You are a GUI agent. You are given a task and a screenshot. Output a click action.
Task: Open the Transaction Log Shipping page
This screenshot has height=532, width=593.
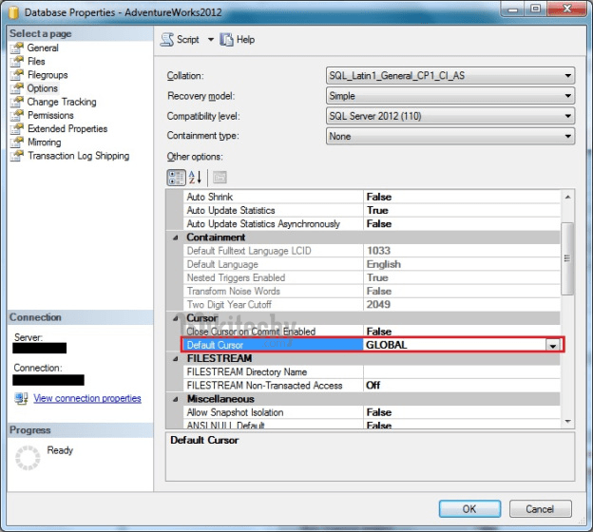[79, 156]
